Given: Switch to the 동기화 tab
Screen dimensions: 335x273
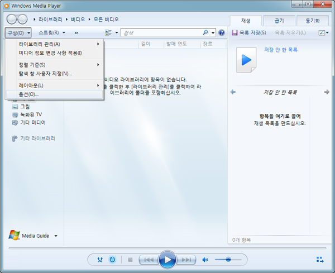Looking at the screenshot, I should [313, 21].
